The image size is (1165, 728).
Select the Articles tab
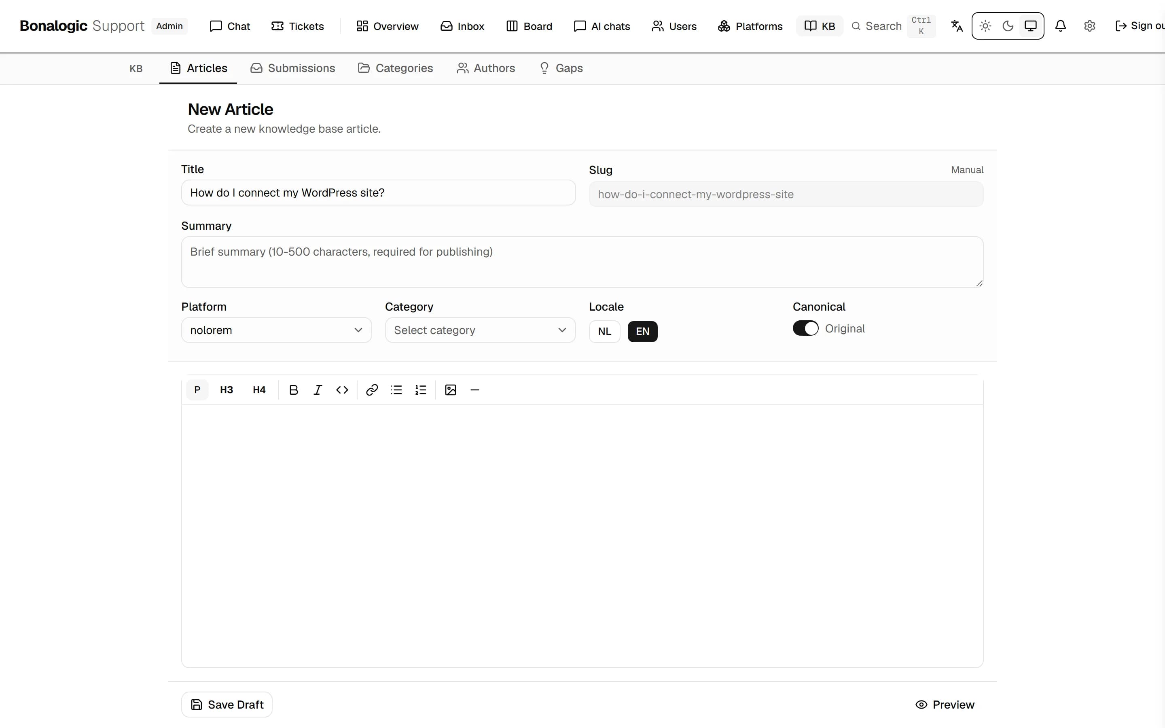198,68
